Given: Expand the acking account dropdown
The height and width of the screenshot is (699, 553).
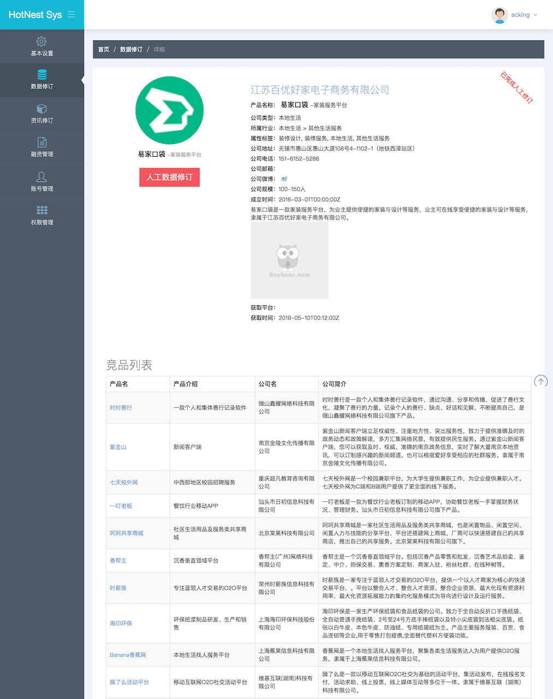Looking at the screenshot, I should click(535, 15).
